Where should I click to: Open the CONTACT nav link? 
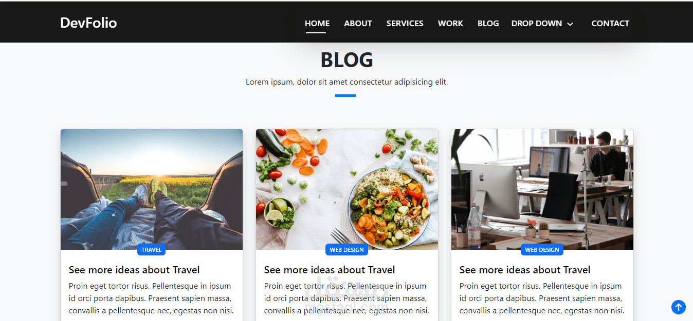(x=610, y=23)
